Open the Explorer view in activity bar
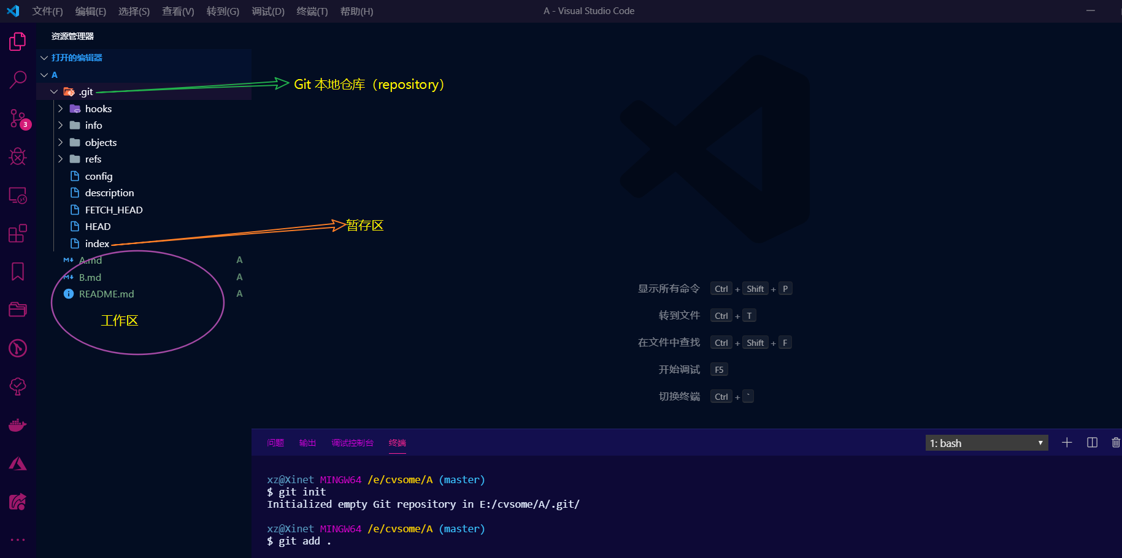Viewport: 1122px width, 558px height. [x=18, y=42]
